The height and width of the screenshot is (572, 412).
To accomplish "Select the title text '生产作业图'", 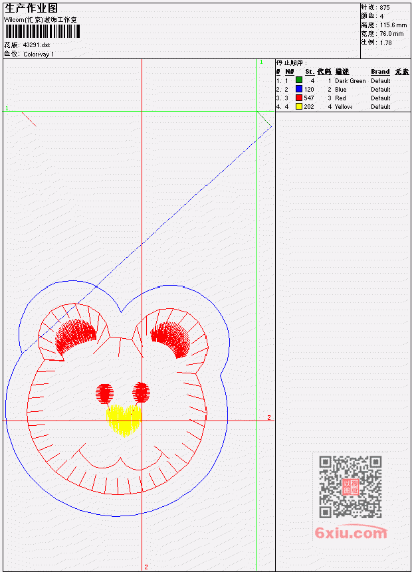I will 31,8.
